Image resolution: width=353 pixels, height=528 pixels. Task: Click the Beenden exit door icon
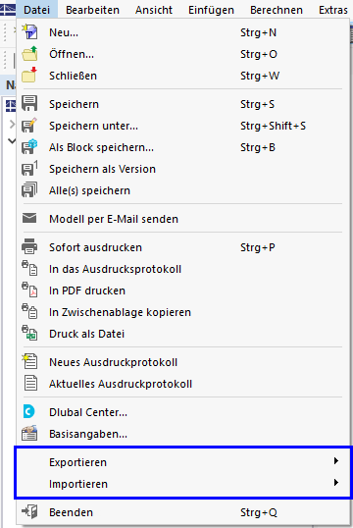pos(29,512)
